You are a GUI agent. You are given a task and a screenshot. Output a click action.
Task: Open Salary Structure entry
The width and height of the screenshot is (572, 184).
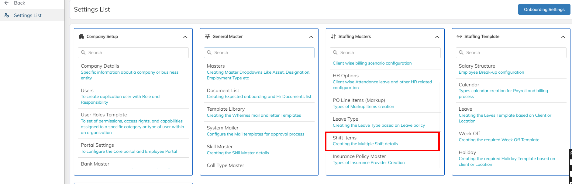point(477,66)
